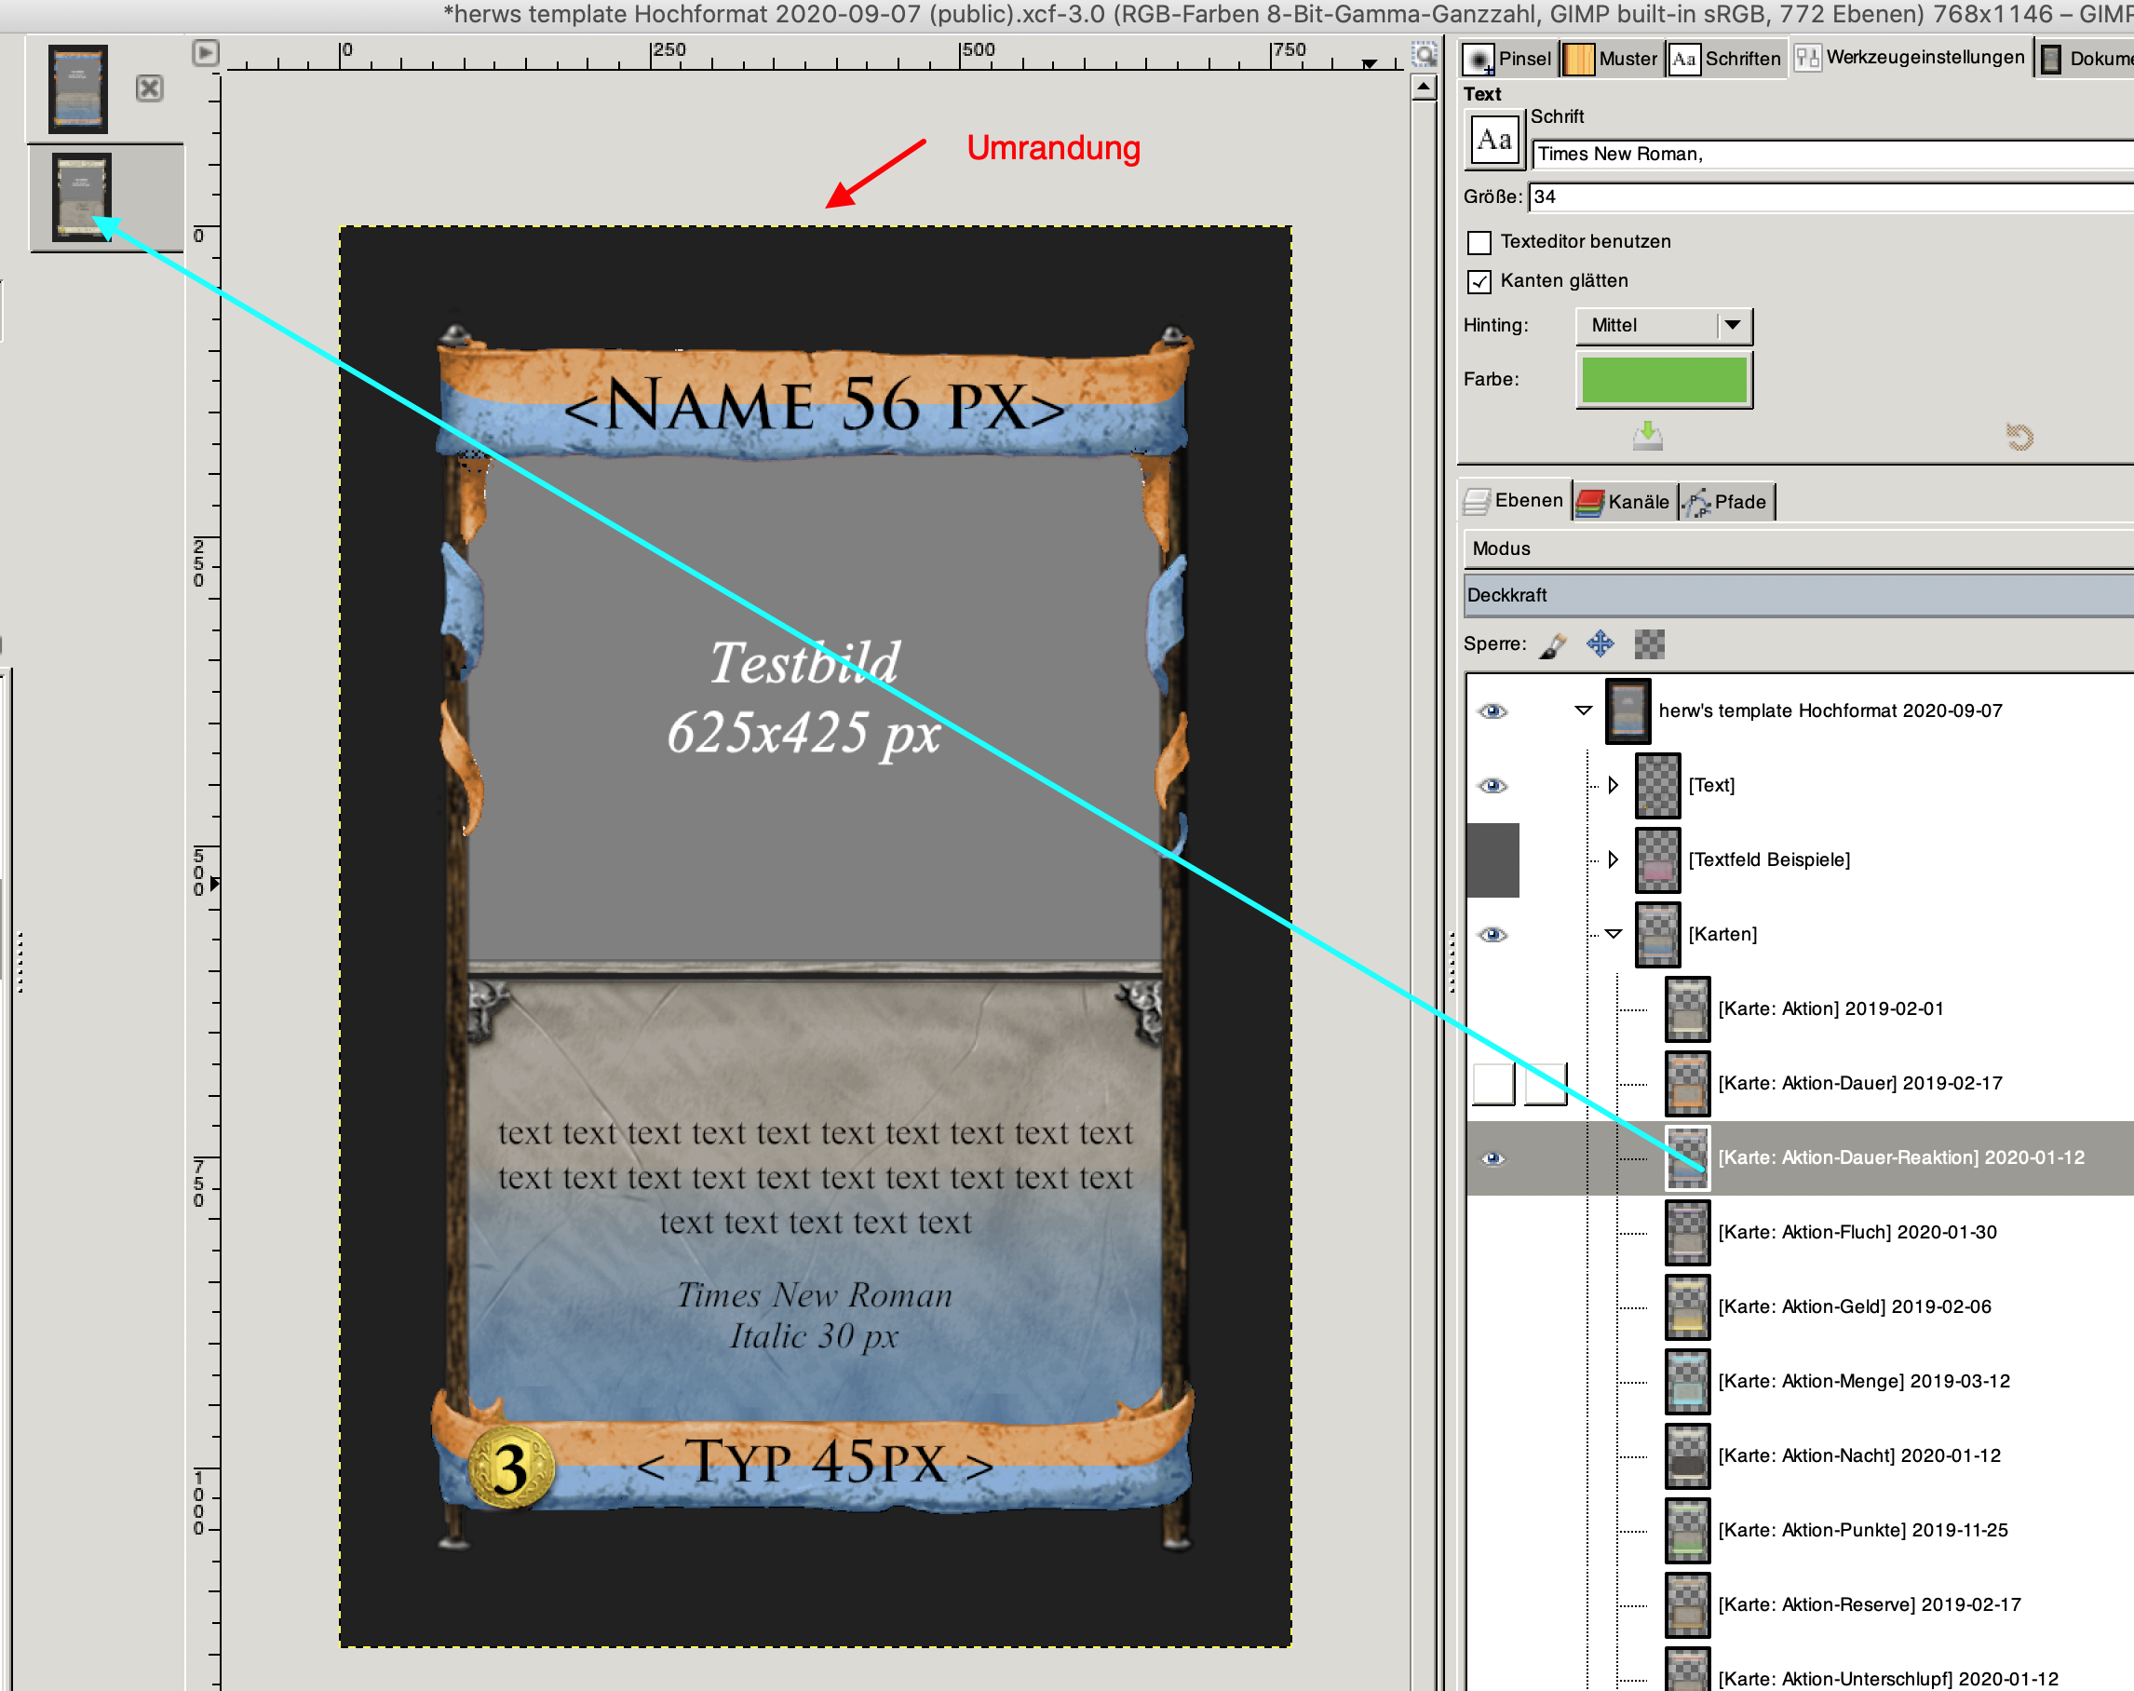Select the [Karte: Aktion-Menge] 2019-03-12 layer
The height and width of the screenshot is (1691, 2134).
[x=1864, y=1381]
